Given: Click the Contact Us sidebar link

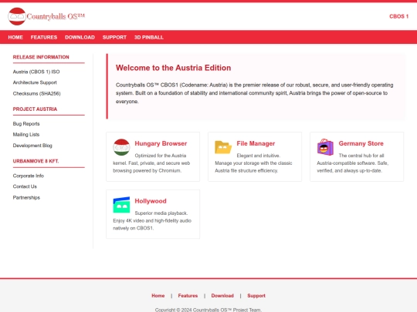Looking at the screenshot, I should 25,186.
